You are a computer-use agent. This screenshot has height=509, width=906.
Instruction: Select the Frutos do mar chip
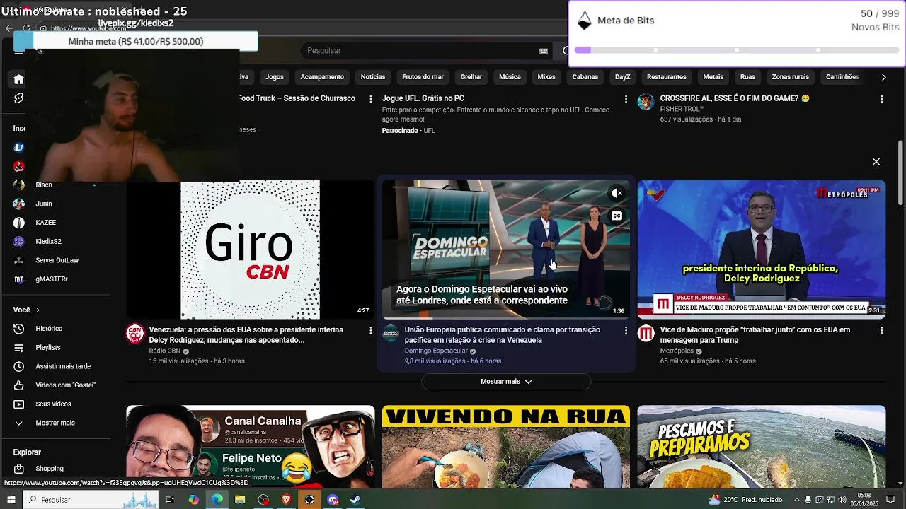[423, 77]
